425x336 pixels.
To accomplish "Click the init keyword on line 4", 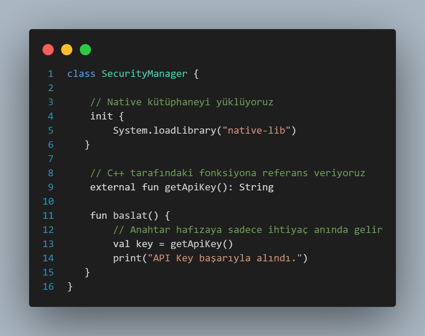I will click(101, 116).
